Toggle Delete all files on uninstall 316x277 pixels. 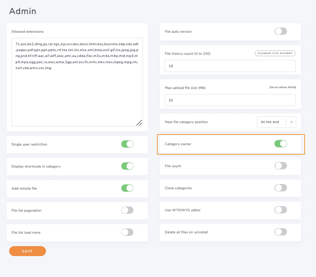tap(280, 232)
